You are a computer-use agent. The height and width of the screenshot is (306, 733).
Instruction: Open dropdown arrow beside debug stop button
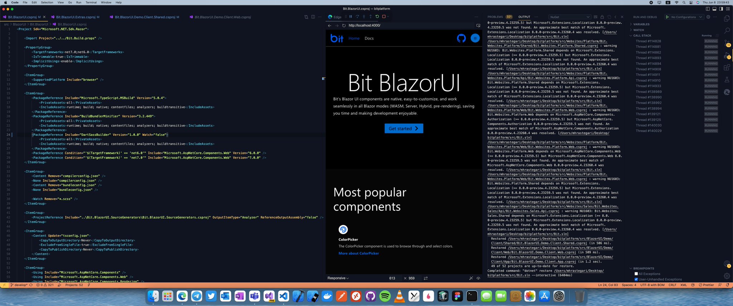[x=388, y=16]
